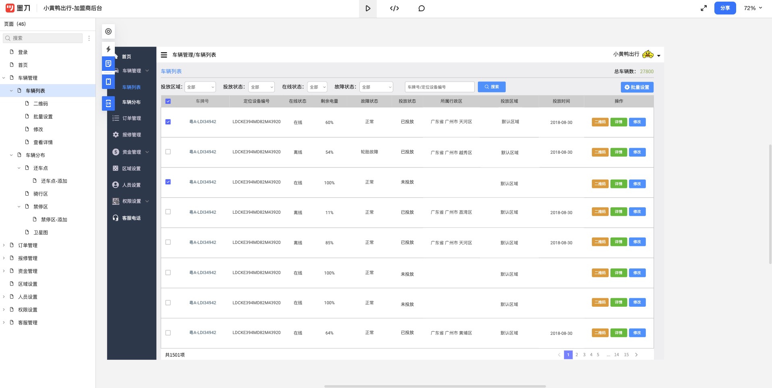Uncheck the third row checkbox (未投放, 在线)
772x388 pixels.
pos(168,182)
